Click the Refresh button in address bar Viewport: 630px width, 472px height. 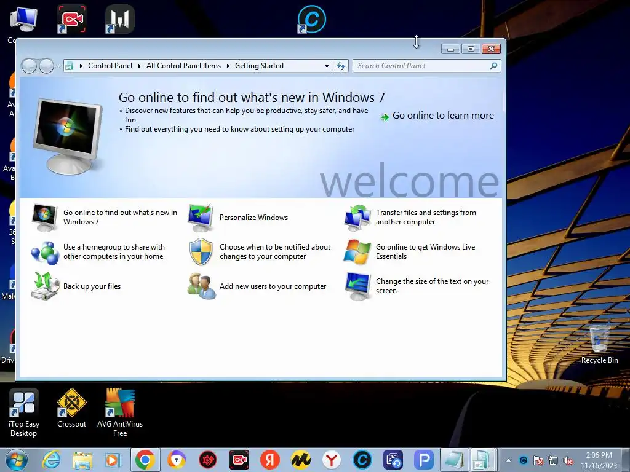pyautogui.click(x=341, y=66)
